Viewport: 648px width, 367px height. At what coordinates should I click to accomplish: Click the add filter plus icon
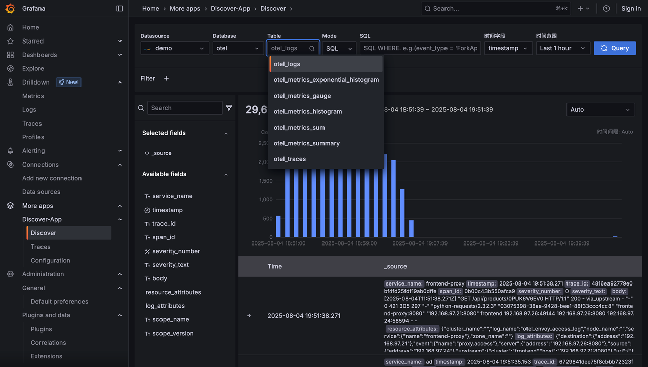tap(166, 78)
